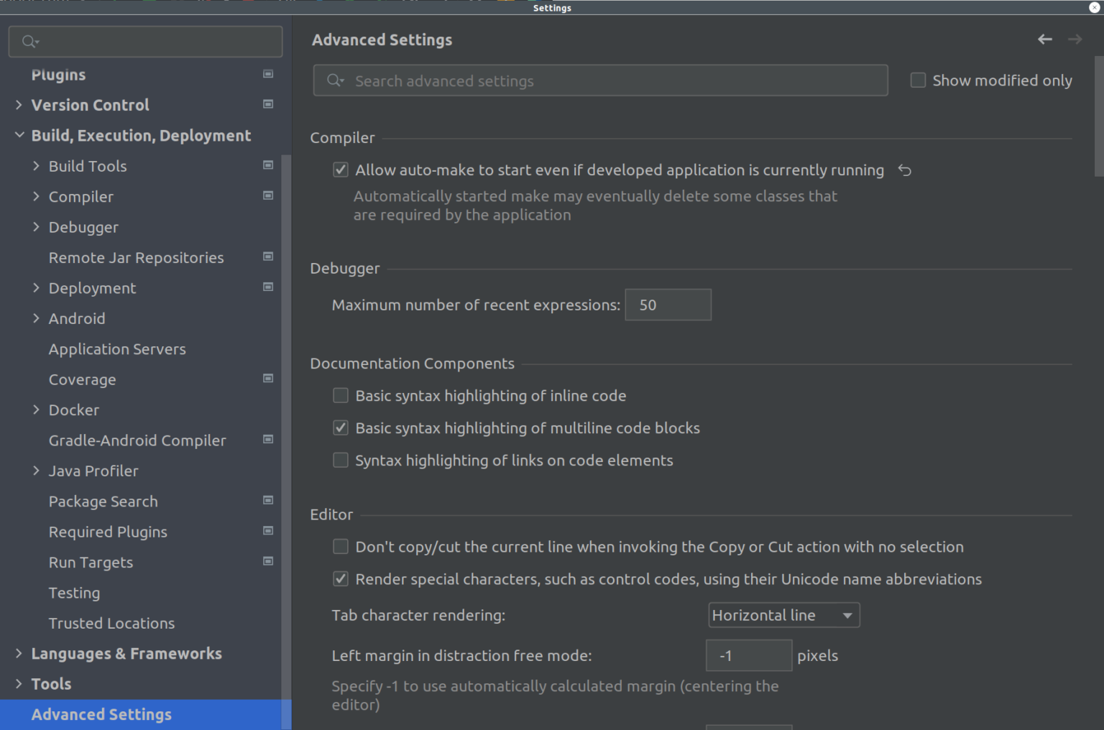Check Basic syntax highlighting of inline code
The width and height of the screenshot is (1104, 730).
pos(340,395)
